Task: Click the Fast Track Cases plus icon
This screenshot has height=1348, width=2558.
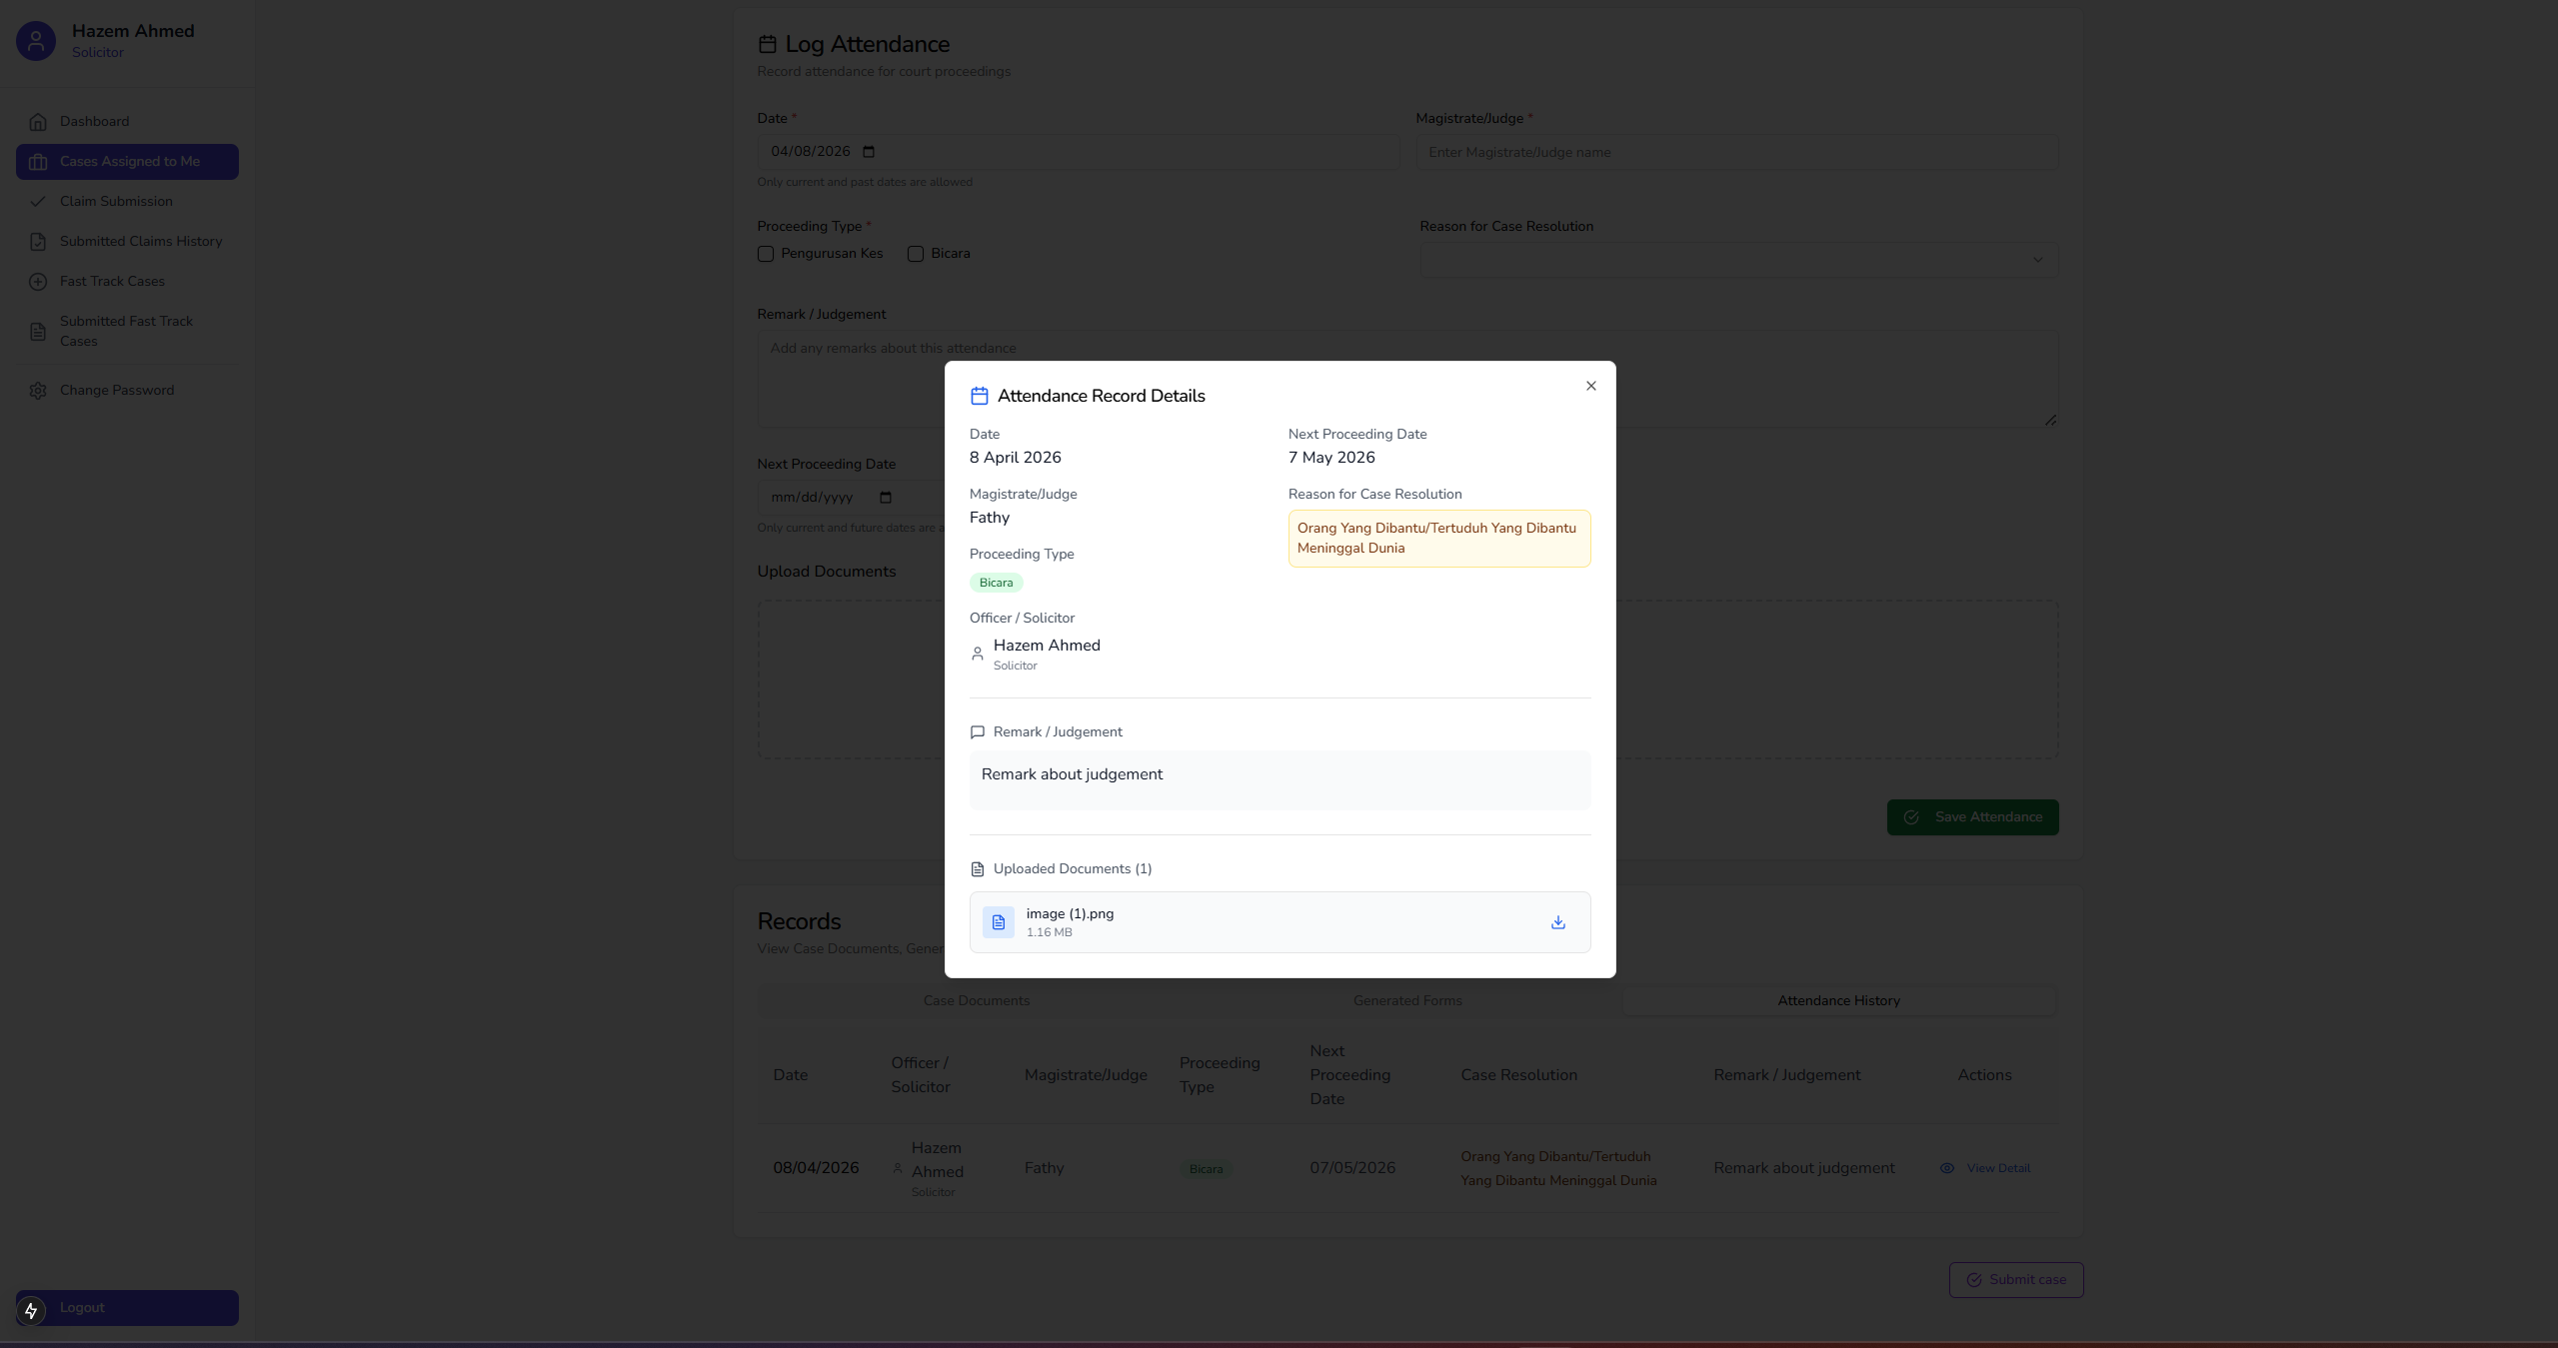Action: (x=38, y=282)
